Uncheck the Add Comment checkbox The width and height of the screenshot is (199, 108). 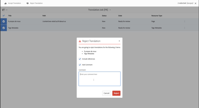coord(80,65)
